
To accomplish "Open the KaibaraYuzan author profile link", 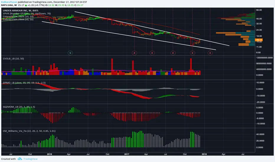I will [x=9, y=2].
